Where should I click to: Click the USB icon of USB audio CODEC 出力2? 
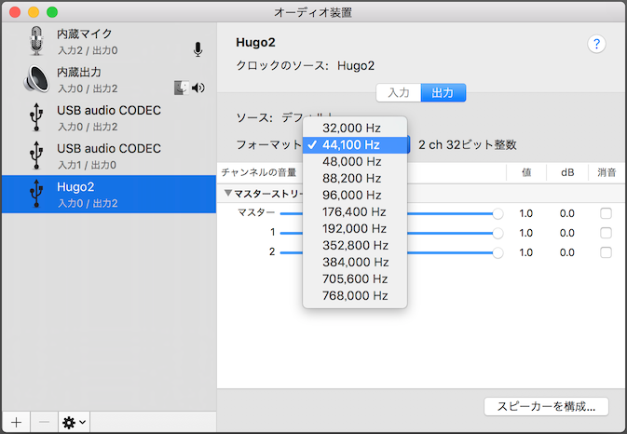click(36, 117)
